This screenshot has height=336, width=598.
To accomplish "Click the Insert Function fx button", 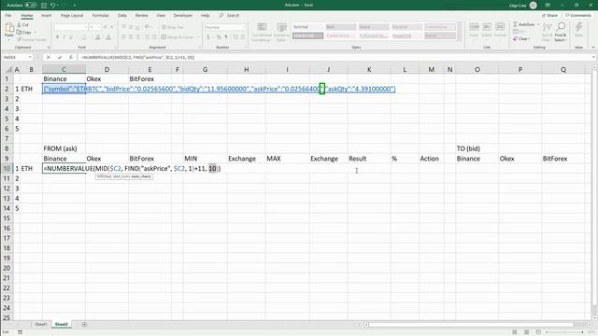I will point(71,57).
